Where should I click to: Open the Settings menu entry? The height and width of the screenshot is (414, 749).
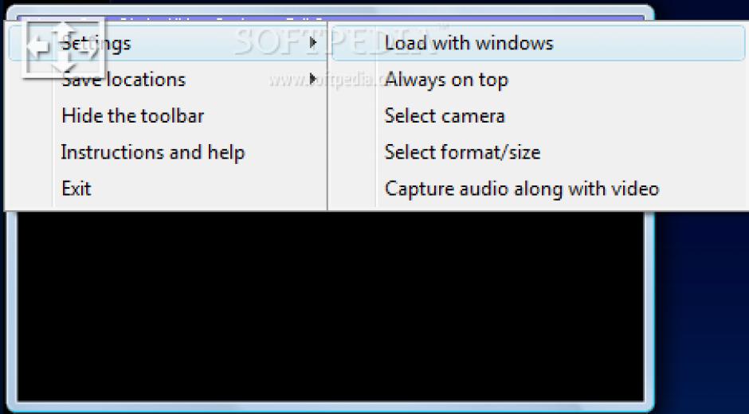[x=167, y=43]
